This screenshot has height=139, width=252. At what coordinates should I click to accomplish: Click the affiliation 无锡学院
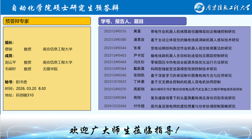50,69
